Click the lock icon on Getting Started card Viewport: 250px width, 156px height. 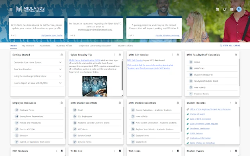[61, 55]
